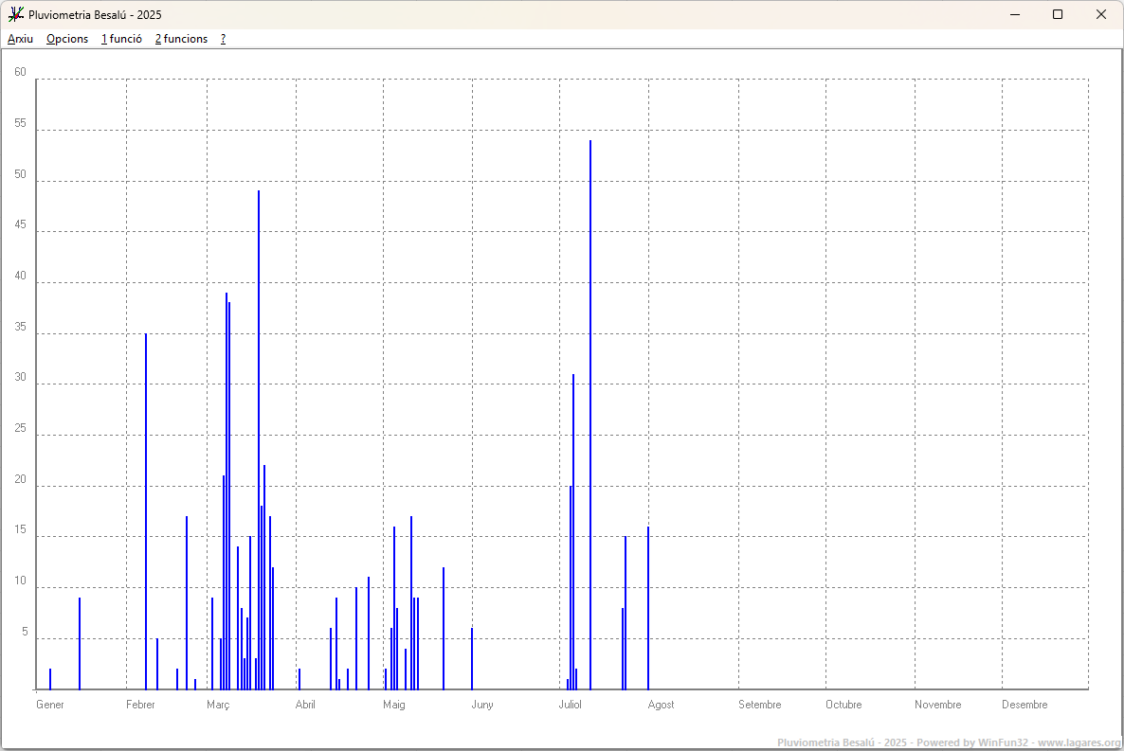Click the Desembre month label
1124x751 pixels.
coord(1025,705)
